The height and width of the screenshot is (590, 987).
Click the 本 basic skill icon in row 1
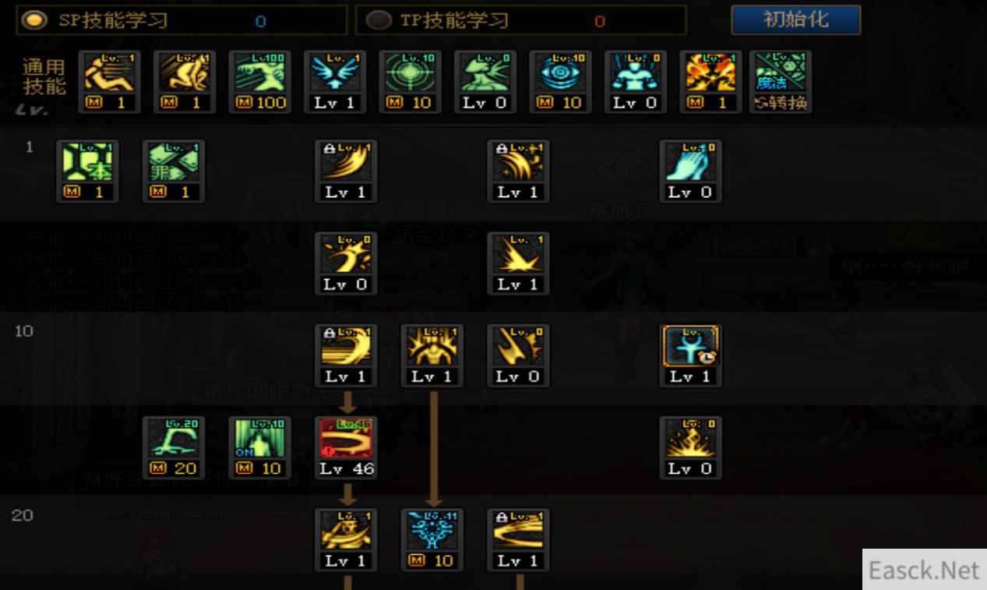(x=88, y=171)
